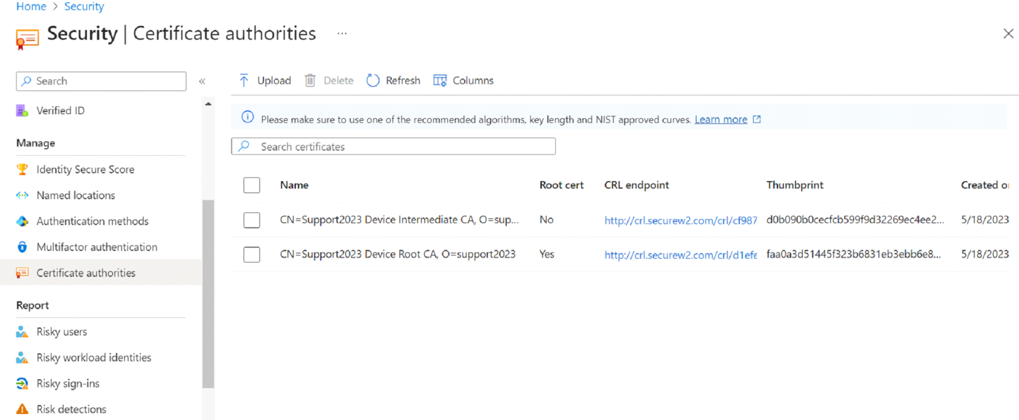Open the Learn more link about approved curves

[721, 119]
